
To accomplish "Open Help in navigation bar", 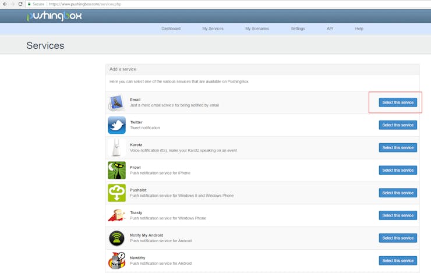I will [359, 29].
